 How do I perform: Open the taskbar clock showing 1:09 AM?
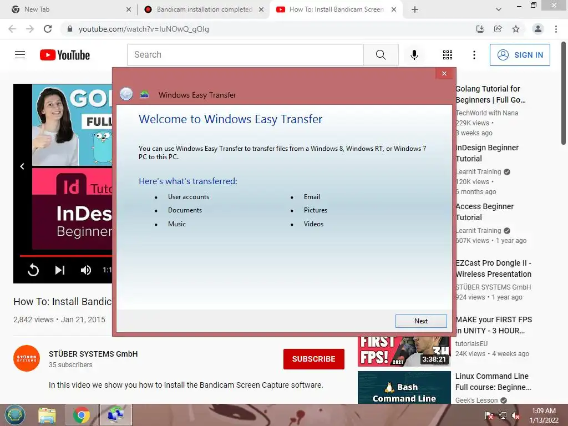[x=544, y=415]
